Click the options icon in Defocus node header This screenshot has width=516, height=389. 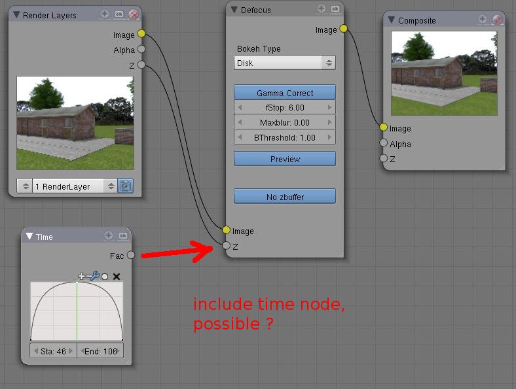[x=335, y=9]
